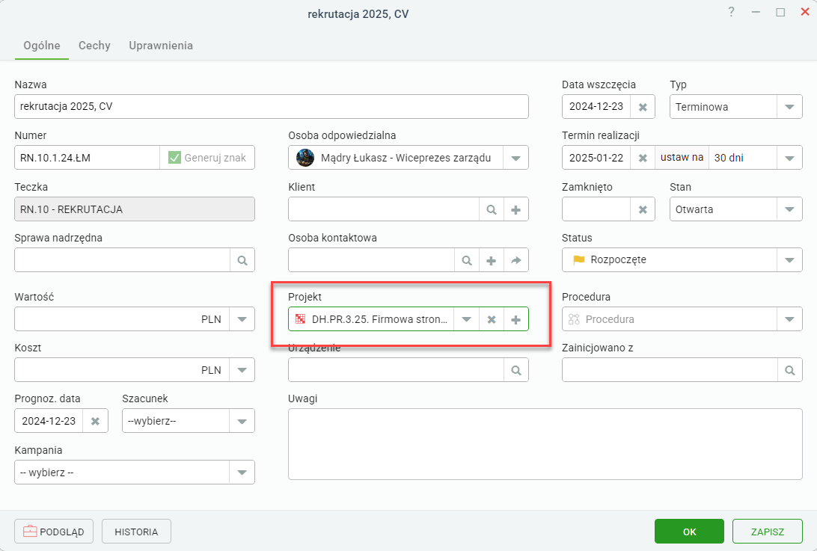
Task: Click the ustaw na button
Action: [x=682, y=158]
